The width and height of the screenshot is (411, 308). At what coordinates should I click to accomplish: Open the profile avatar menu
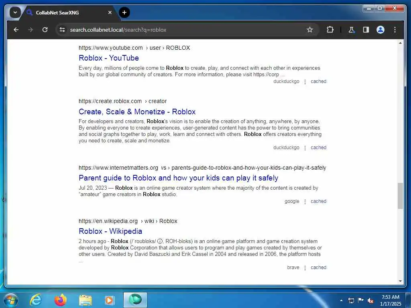tap(380, 30)
